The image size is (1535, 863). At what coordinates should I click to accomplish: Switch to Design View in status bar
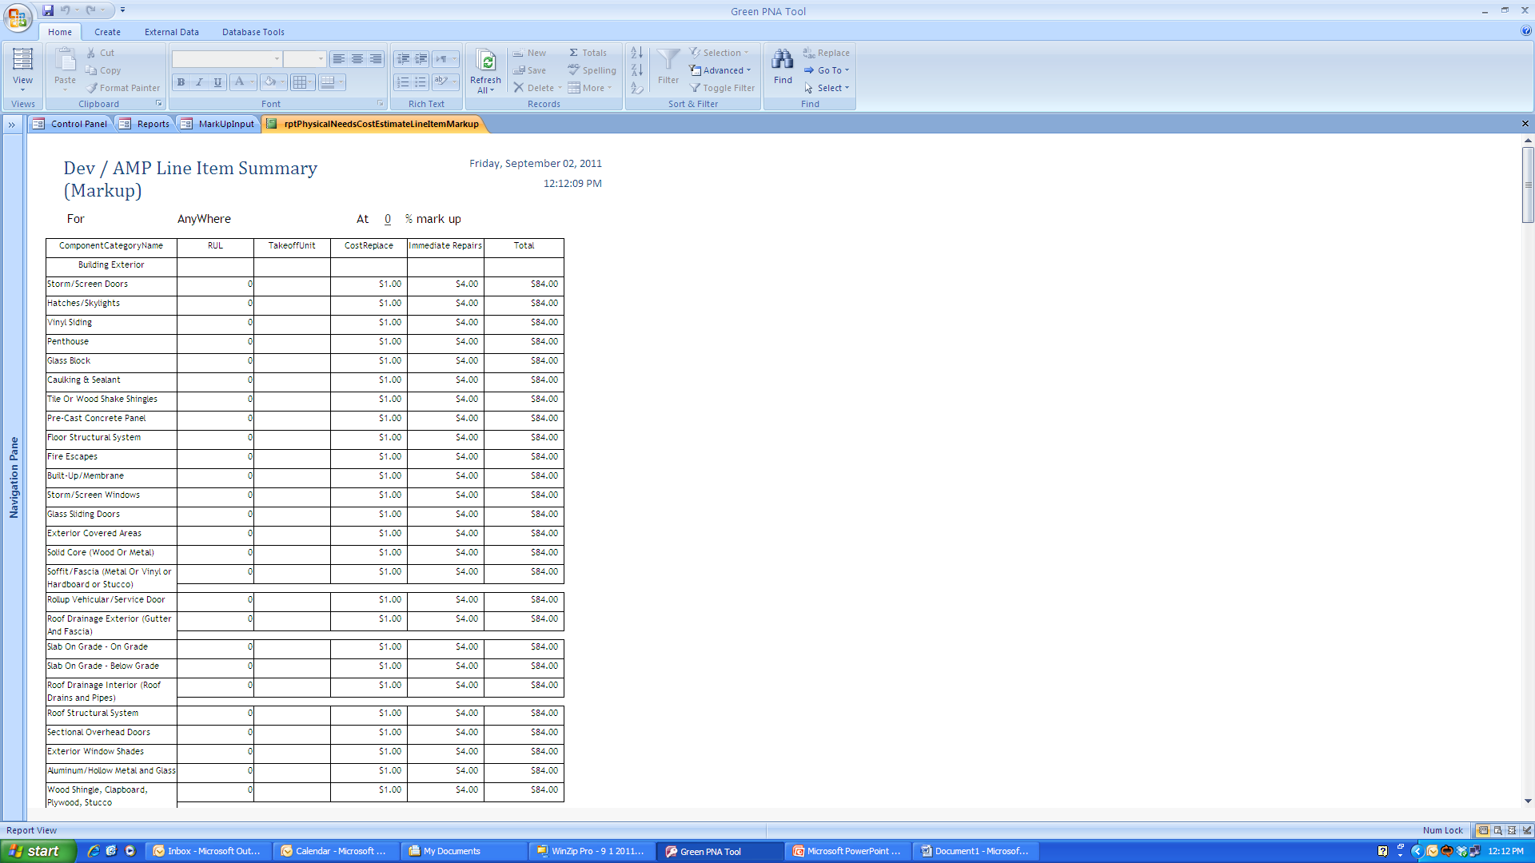tap(1526, 830)
